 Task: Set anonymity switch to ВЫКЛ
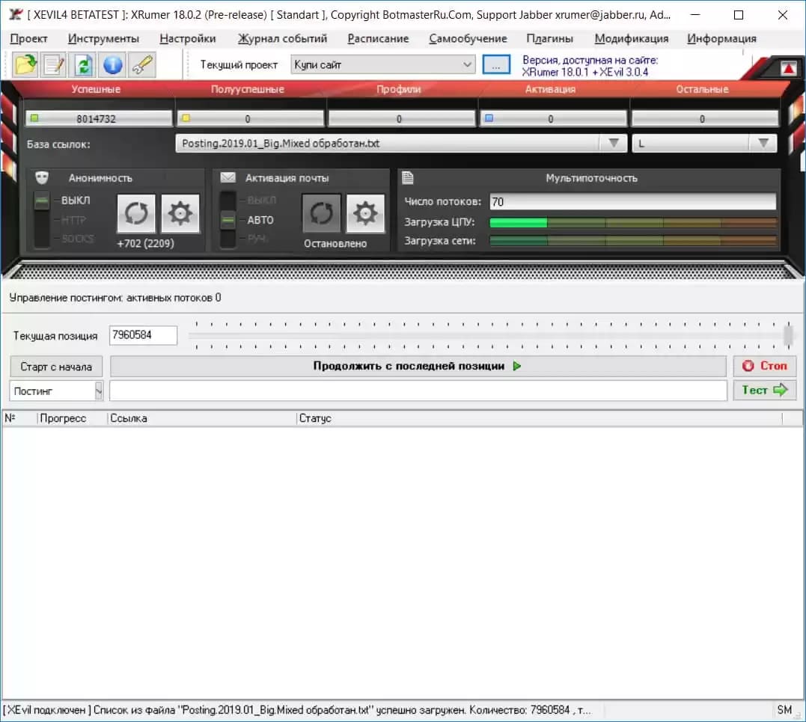(75, 201)
